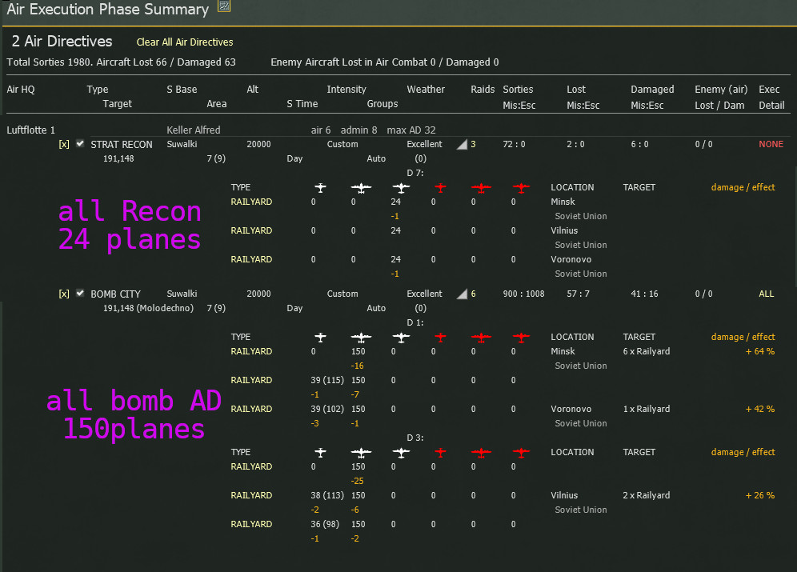Click the D 3: day label
This screenshot has width=797, height=572.
coord(415,438)
